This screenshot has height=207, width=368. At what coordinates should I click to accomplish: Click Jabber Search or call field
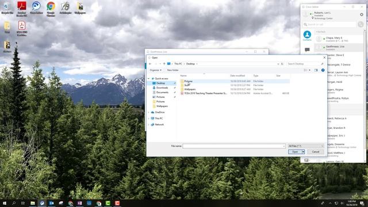(329, 24)
